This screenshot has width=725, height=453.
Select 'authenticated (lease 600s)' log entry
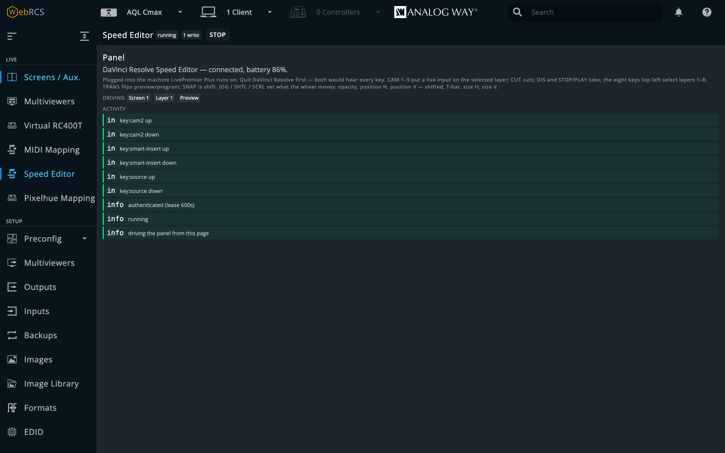(x=411, y=205)
